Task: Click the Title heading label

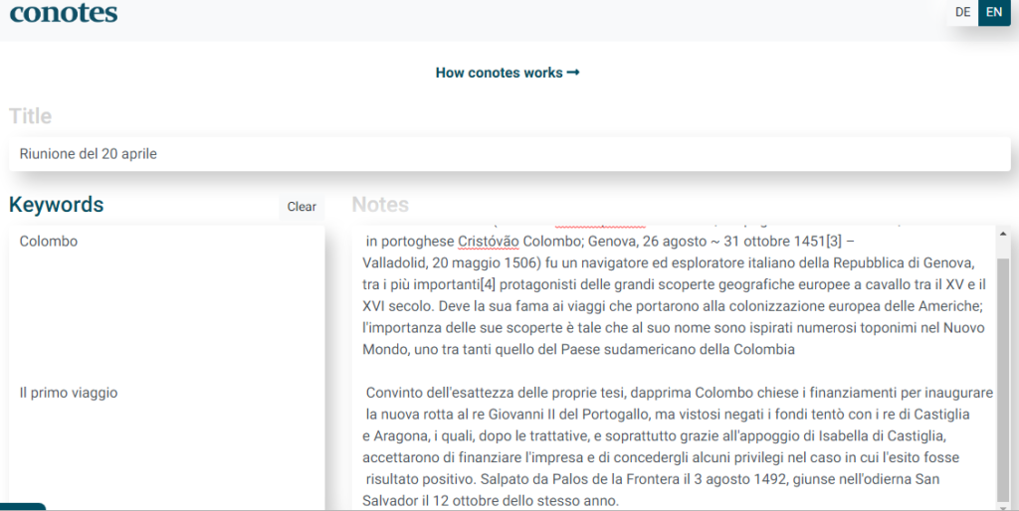Action: pyautogui.click(x=31, y=116)
